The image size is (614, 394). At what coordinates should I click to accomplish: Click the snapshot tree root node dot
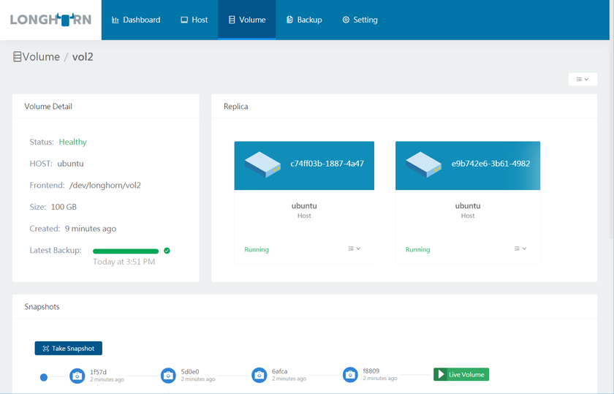click(x=44, y=377)
